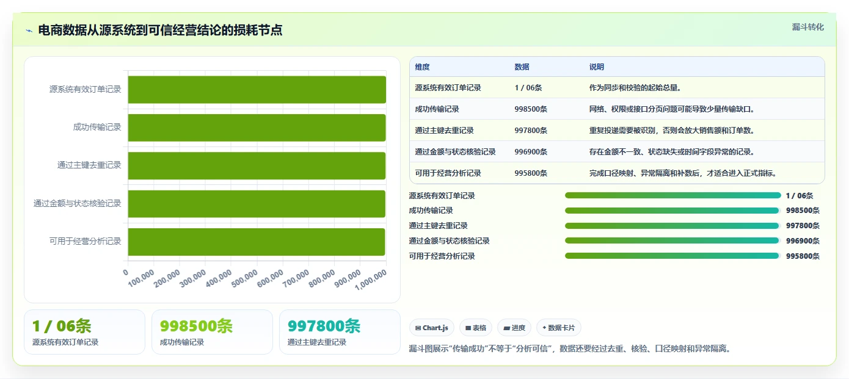This screenshot has width=849, height=379.
Task: Click table cell 可用于经营分析记录
Action: coord(448,173)
